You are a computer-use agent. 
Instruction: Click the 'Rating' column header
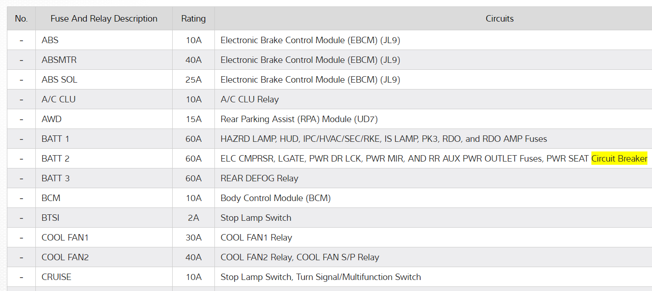(193, 19)
